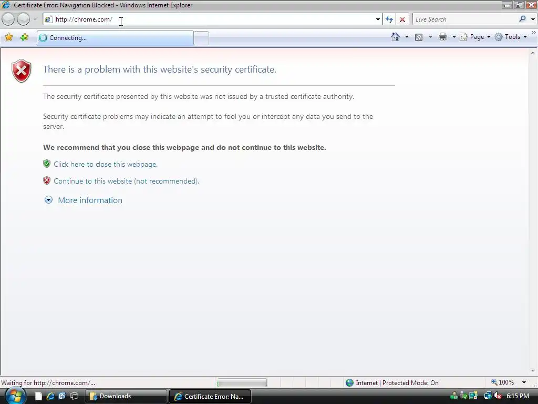Screen dimensions: 538x404
Task: Click the green checkmark tray icon
Action: (x=464, y=396)
